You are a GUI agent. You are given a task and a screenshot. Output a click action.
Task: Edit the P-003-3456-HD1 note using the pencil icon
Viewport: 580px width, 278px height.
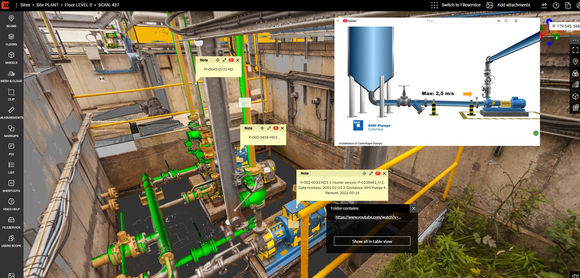click(269, 128)
